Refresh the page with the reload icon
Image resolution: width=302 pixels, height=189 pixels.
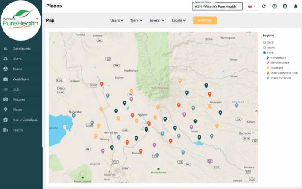[264, 6]
